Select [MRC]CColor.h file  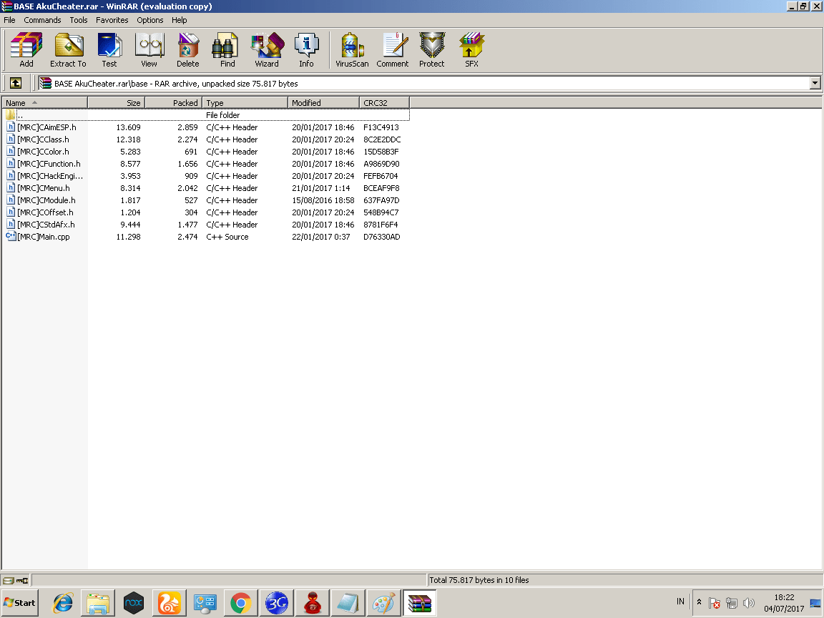coord(43,152)
